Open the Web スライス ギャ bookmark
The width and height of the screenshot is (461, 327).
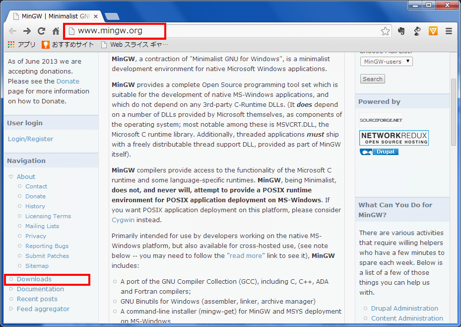click(134, 44)
